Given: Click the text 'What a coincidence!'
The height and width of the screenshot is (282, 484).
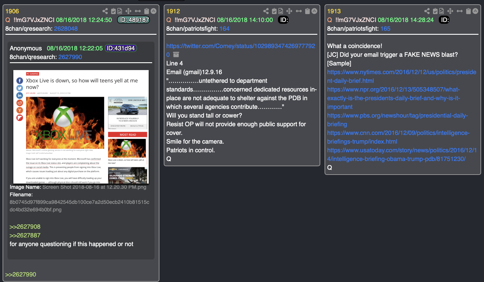Looking at the screenshot, I should click(x=354, y=46).
